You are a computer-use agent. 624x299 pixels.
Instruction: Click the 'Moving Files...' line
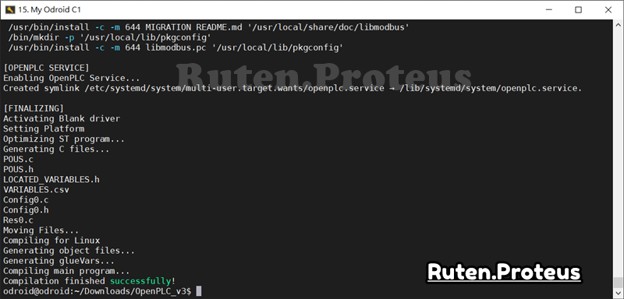41,230
